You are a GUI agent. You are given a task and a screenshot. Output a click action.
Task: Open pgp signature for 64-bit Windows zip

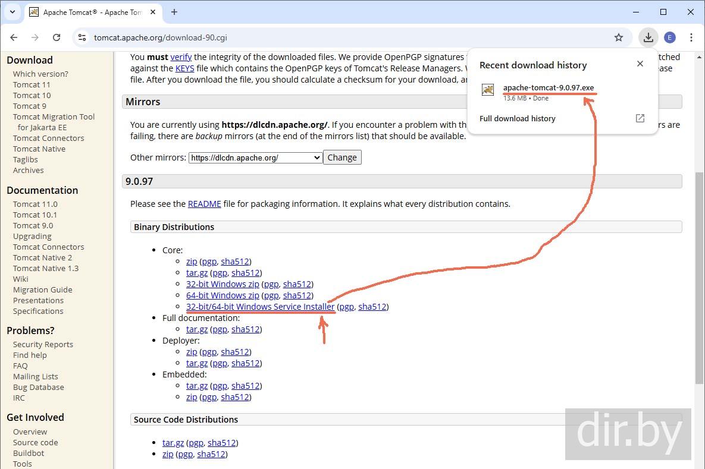(x=271, y=295)
